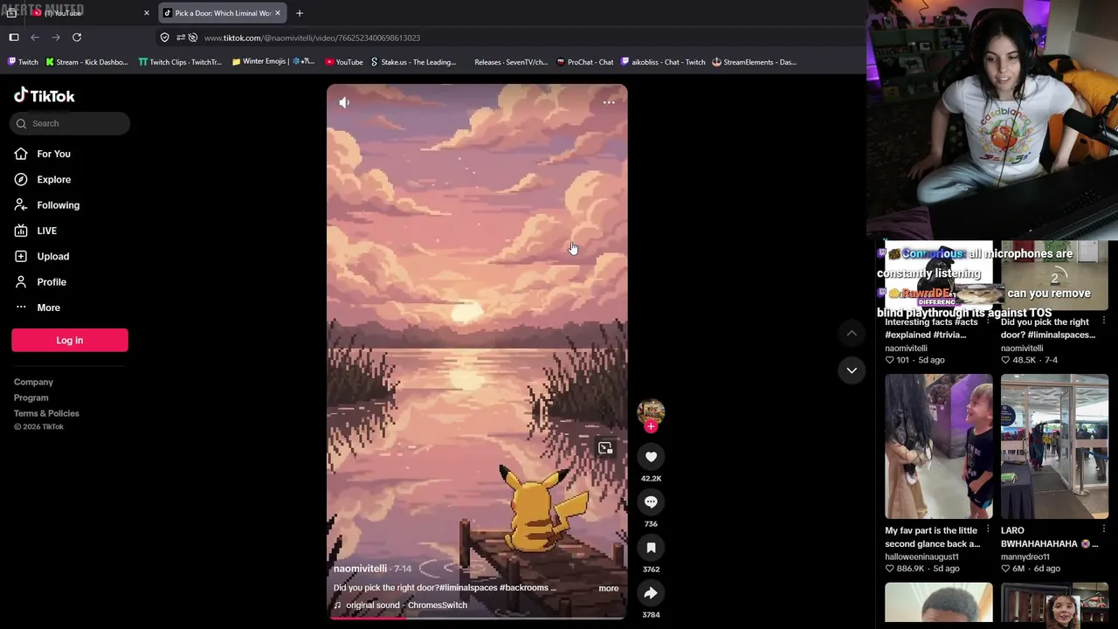Click the shield tracking protection icon
Screen dimensions: 1118x629
[x=165, y=38]
